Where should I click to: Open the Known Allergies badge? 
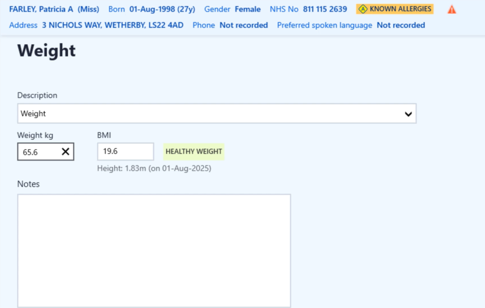(x=395, y=9)
